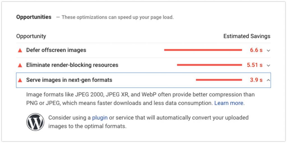Click the WordPress logo icon
287x143 pixels.
click(x=35, y=122)
